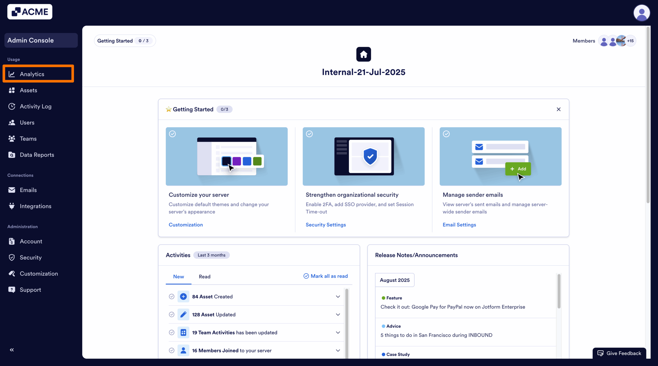
Task: Open the Security Settings link
Action: pos(326,225)
